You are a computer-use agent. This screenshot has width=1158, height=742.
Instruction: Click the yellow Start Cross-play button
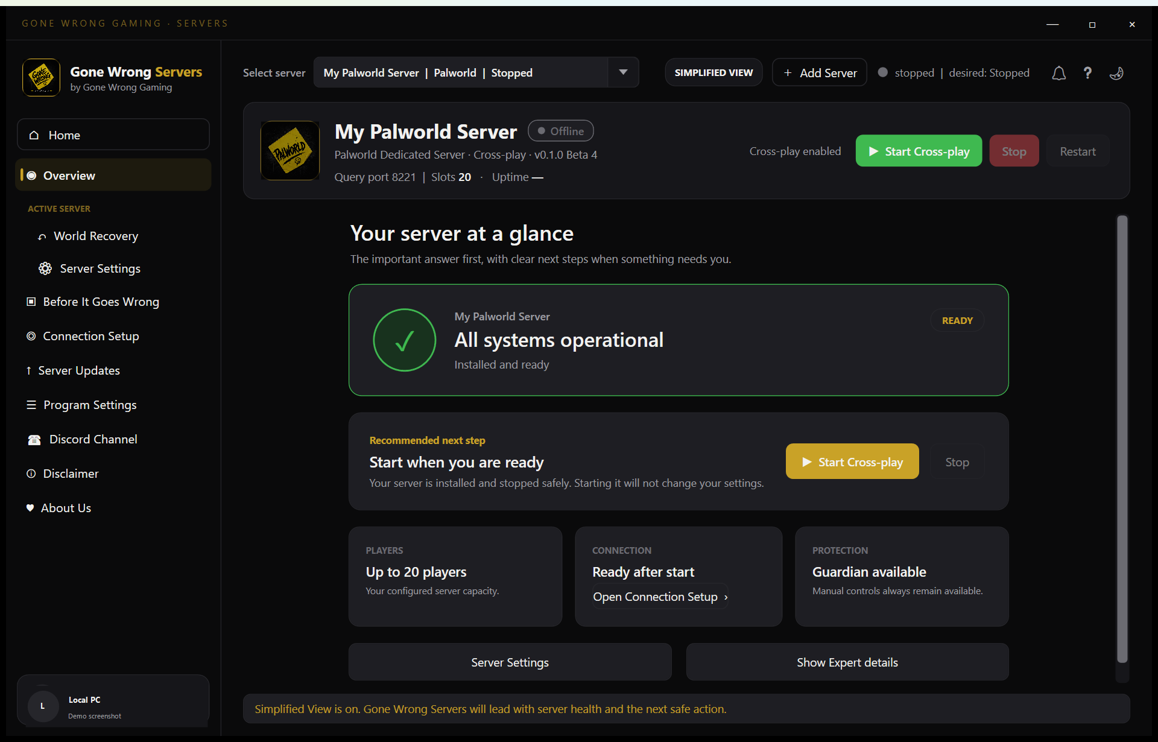(852, 461)
